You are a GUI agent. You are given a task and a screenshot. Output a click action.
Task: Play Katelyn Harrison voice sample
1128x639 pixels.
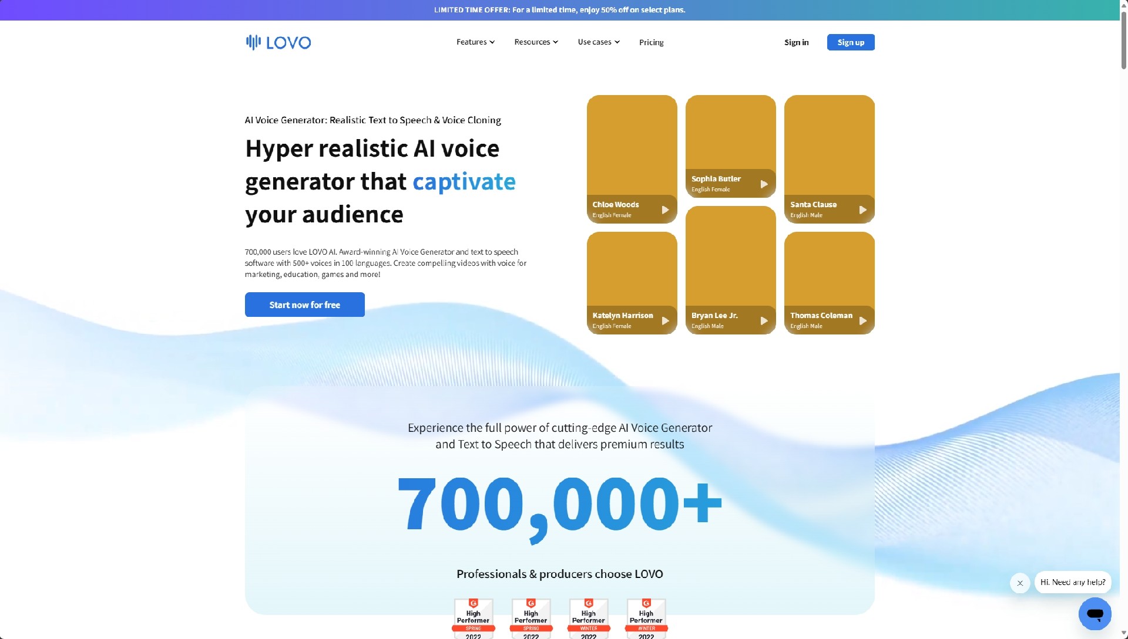click(x=665, y=321)
